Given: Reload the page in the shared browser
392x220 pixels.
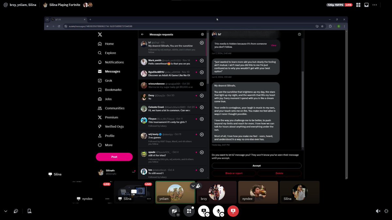Looking at the screenshot, I should [59, 26].
